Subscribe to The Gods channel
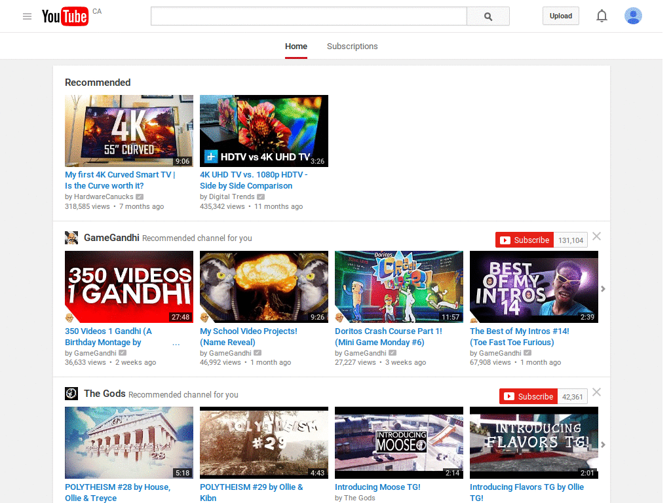Image resolution: width=671 pixels, height=503 pixels. coord(528,396)
